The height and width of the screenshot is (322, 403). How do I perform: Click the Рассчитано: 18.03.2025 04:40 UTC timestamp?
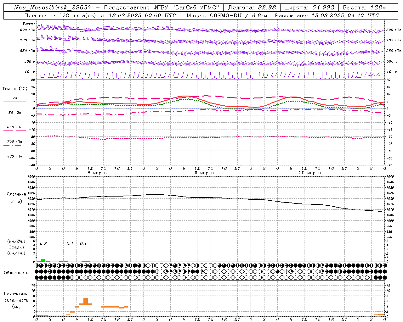[327, 15]
